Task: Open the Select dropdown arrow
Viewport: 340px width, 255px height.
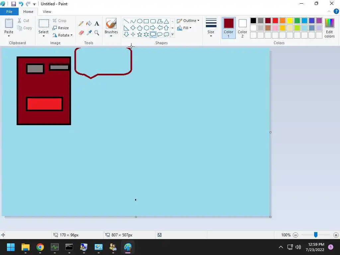Action: [x=43, y=36]
